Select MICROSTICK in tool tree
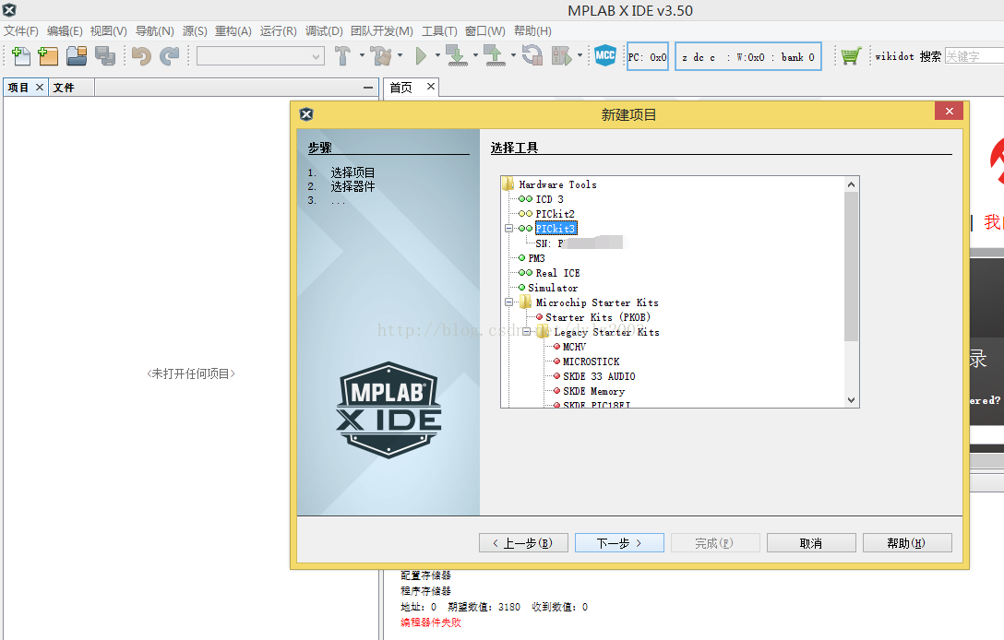The width and height of the screenshot is (1004, 640). pos(591,361)
